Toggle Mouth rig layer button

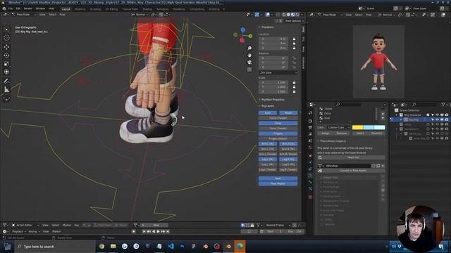click(x=288, y=112)
